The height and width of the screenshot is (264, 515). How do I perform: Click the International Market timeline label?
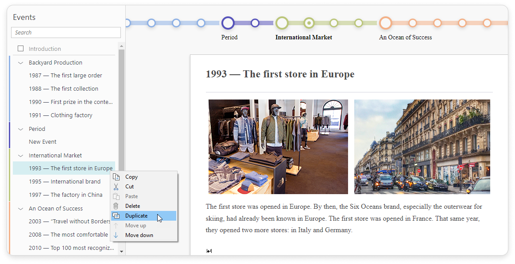pos(303,38)
